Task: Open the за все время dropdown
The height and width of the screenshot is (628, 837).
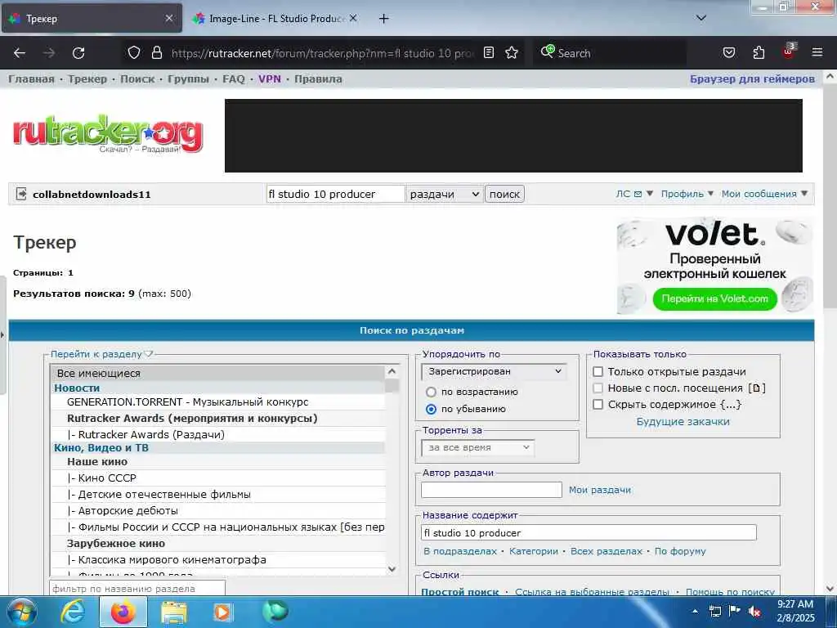Action: point(477,447)
